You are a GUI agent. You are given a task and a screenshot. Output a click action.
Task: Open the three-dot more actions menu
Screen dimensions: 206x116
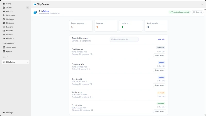coord(202,4)
